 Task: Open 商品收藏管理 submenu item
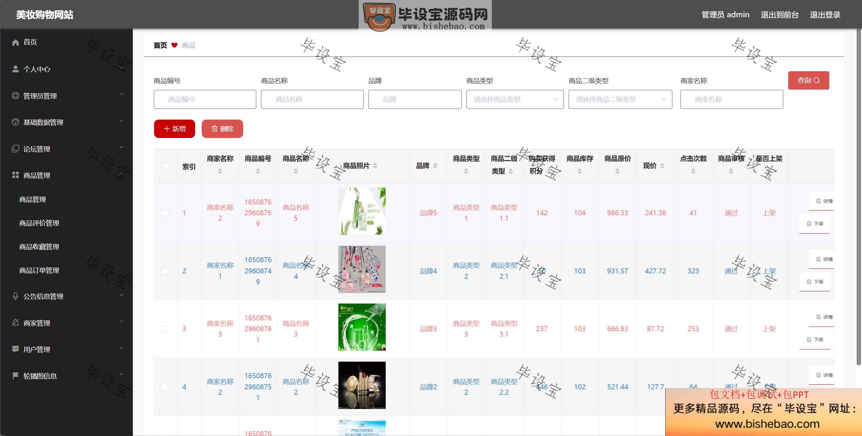click(x=39, y=247)
